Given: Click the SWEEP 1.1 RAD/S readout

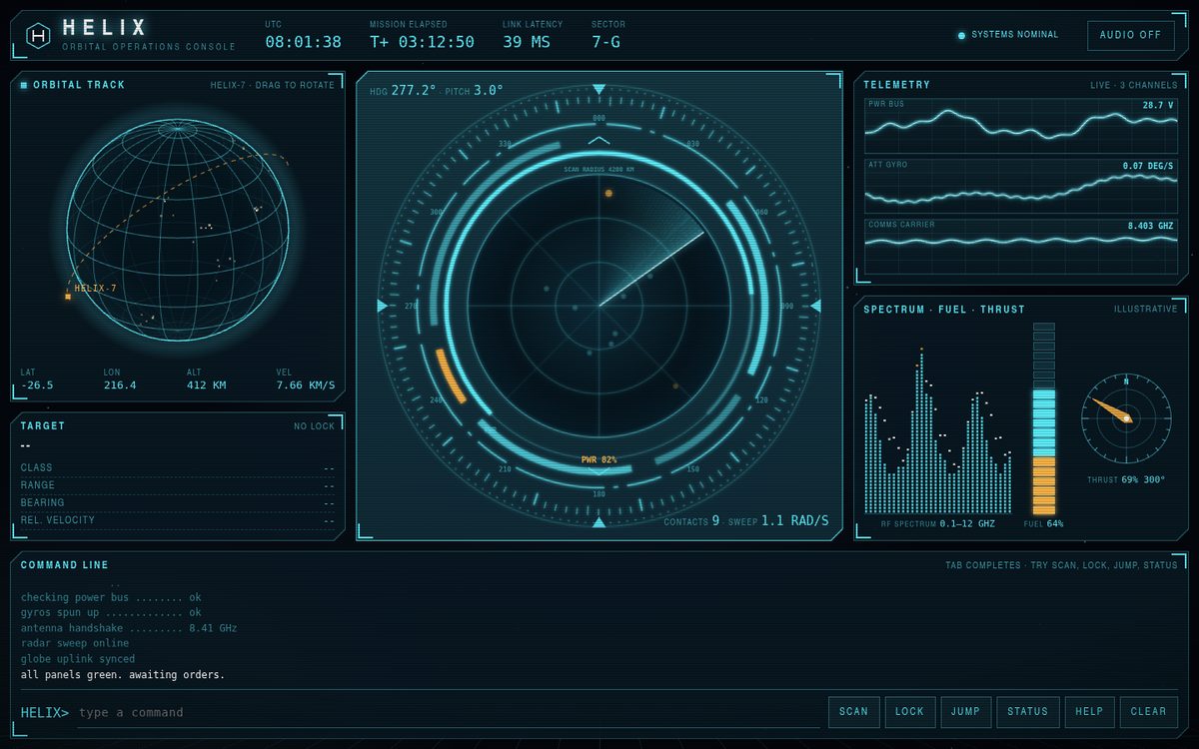Looking at the screenshot, I should click(779, 520).
